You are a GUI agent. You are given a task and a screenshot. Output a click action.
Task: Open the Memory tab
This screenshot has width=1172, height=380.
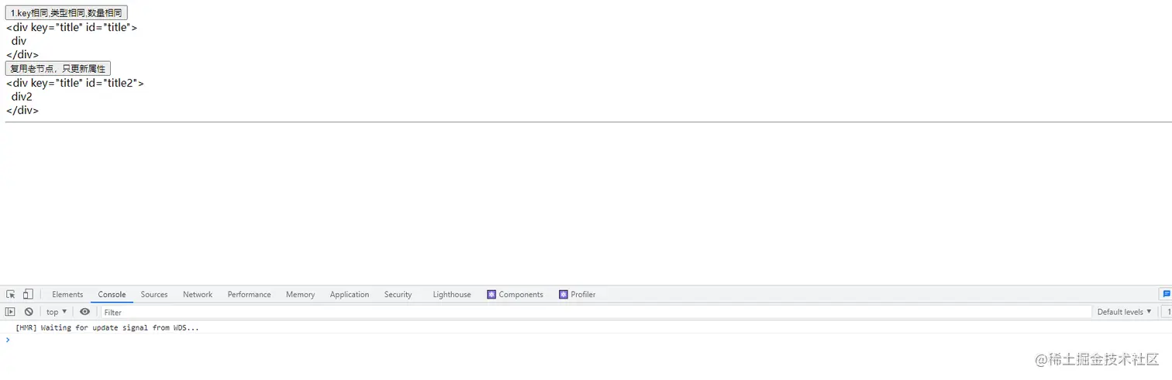(300, 294)
